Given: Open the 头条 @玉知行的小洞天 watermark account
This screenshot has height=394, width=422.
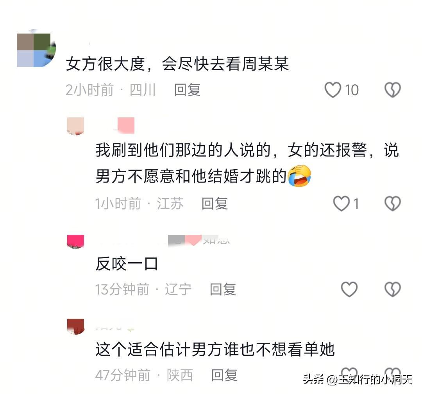Looking at the screenshot, I should click(358, 379).
